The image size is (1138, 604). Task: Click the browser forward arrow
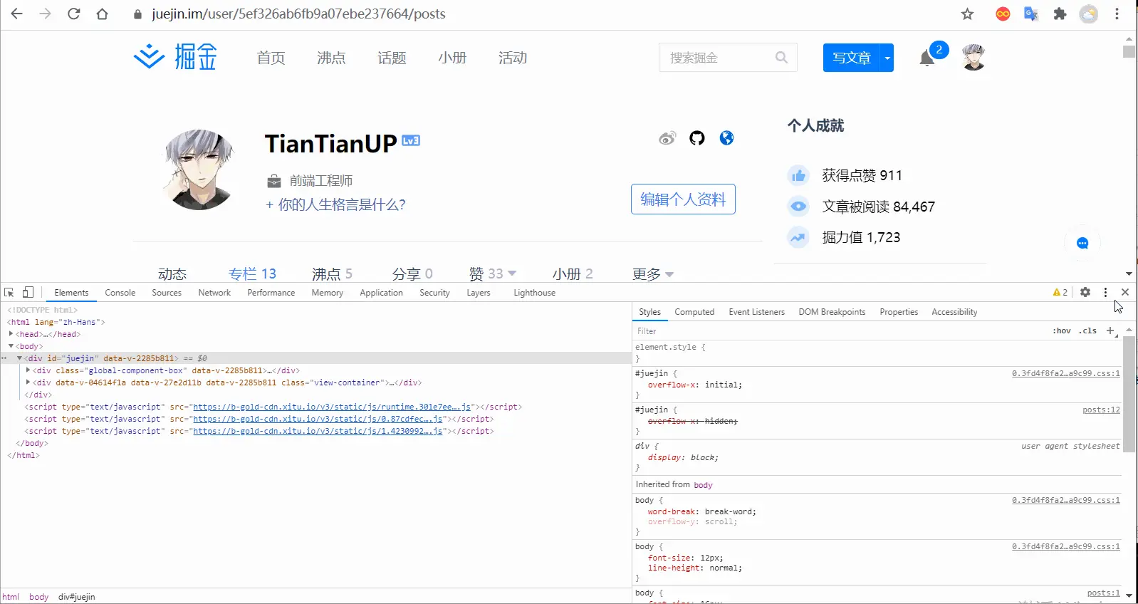point(45,14)
